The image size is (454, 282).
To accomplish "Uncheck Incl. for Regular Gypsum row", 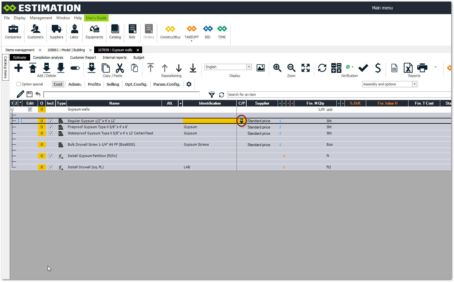I will pyautogui.click(x=51, y=121).
